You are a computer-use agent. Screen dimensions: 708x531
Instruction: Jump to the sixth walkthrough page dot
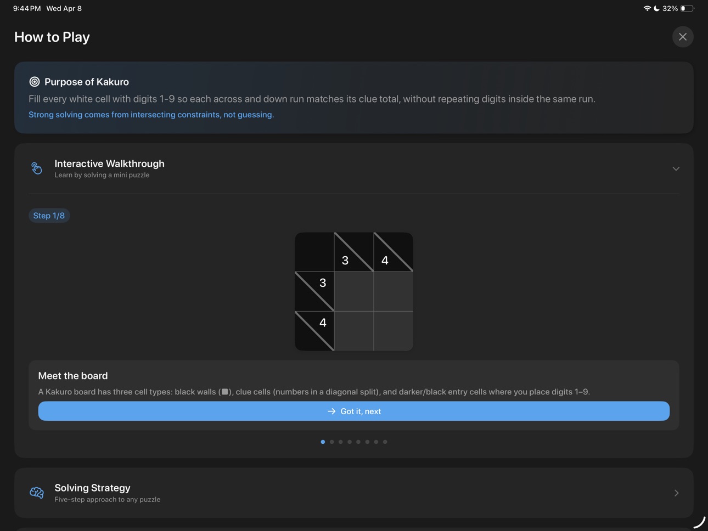tap(367, 442)
